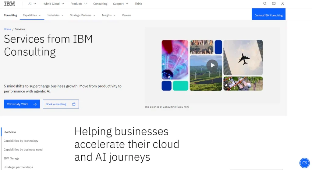Click the teal color tile
This screenshot has height=170, width=312.
(x=180, y=85)
